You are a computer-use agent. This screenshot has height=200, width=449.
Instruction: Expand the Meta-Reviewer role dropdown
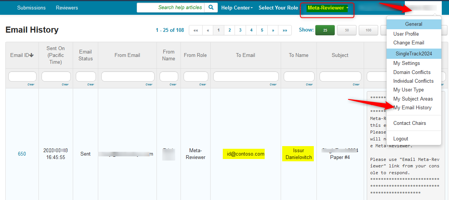pos(328,8)
